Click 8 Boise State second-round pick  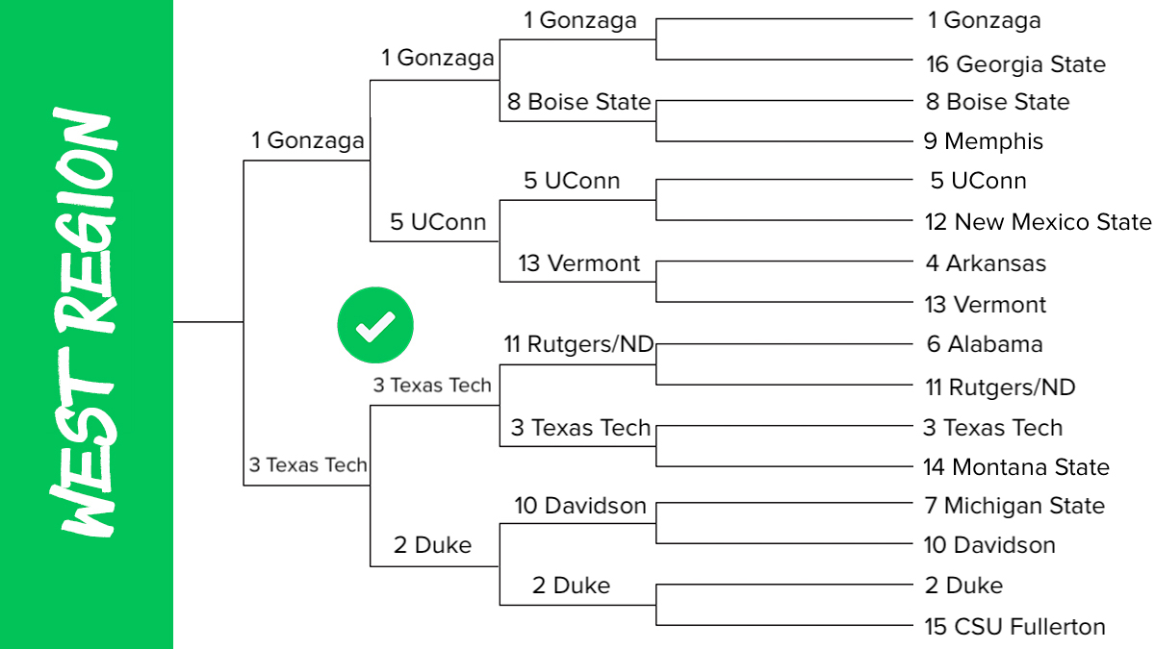(578, 102)
